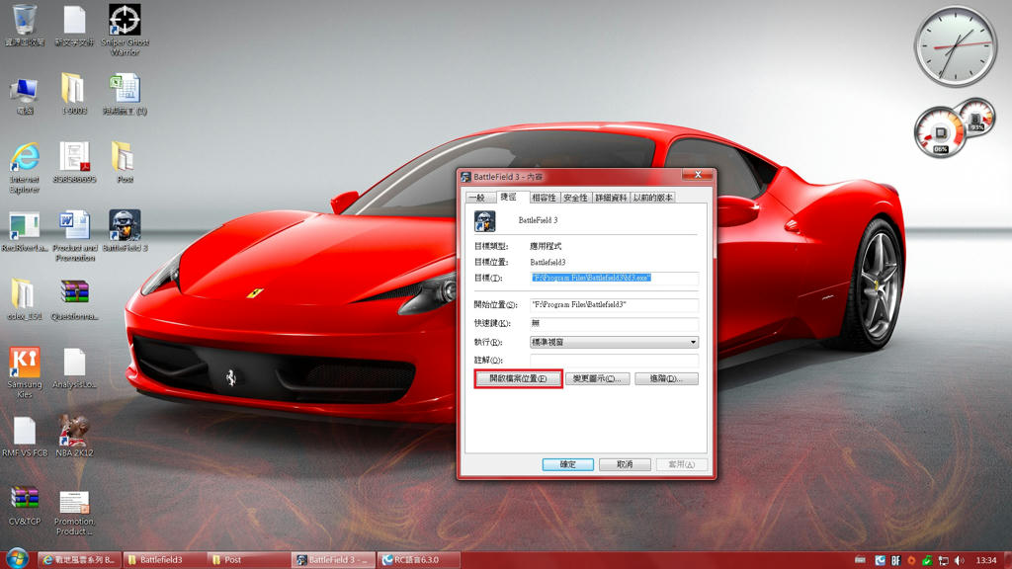The image size is (1012, 569).
Task: Select the NBA 2K12 shortcut
Action: click(74, 437)
